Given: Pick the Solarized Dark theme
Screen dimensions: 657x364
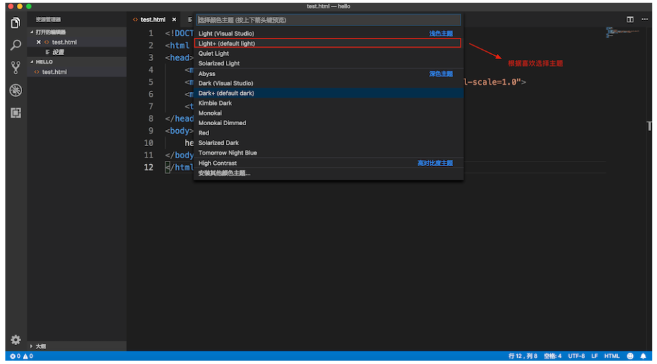Looking at the screenshot, I should 328,143.
